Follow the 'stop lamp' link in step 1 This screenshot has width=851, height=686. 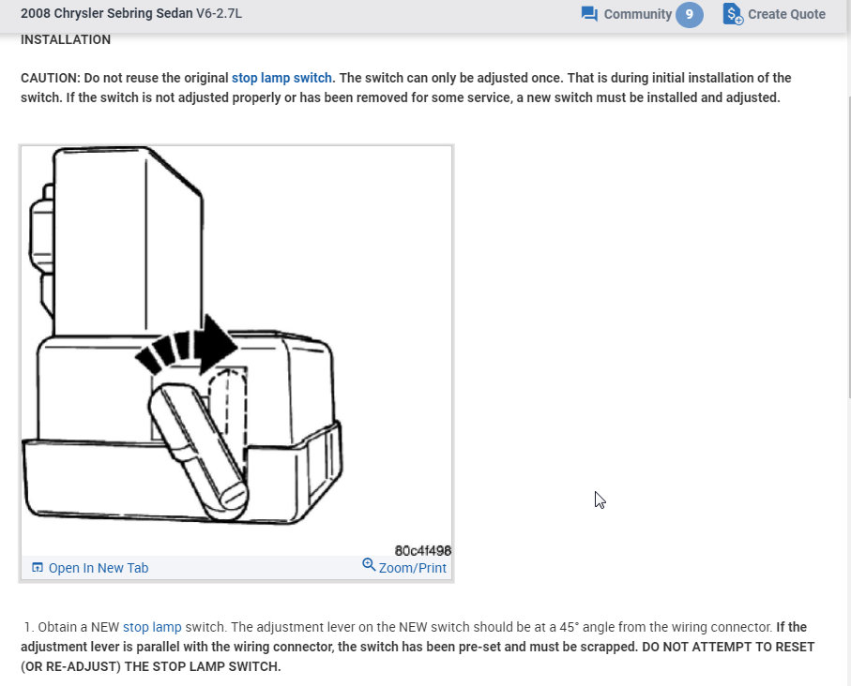click(152, 627)
